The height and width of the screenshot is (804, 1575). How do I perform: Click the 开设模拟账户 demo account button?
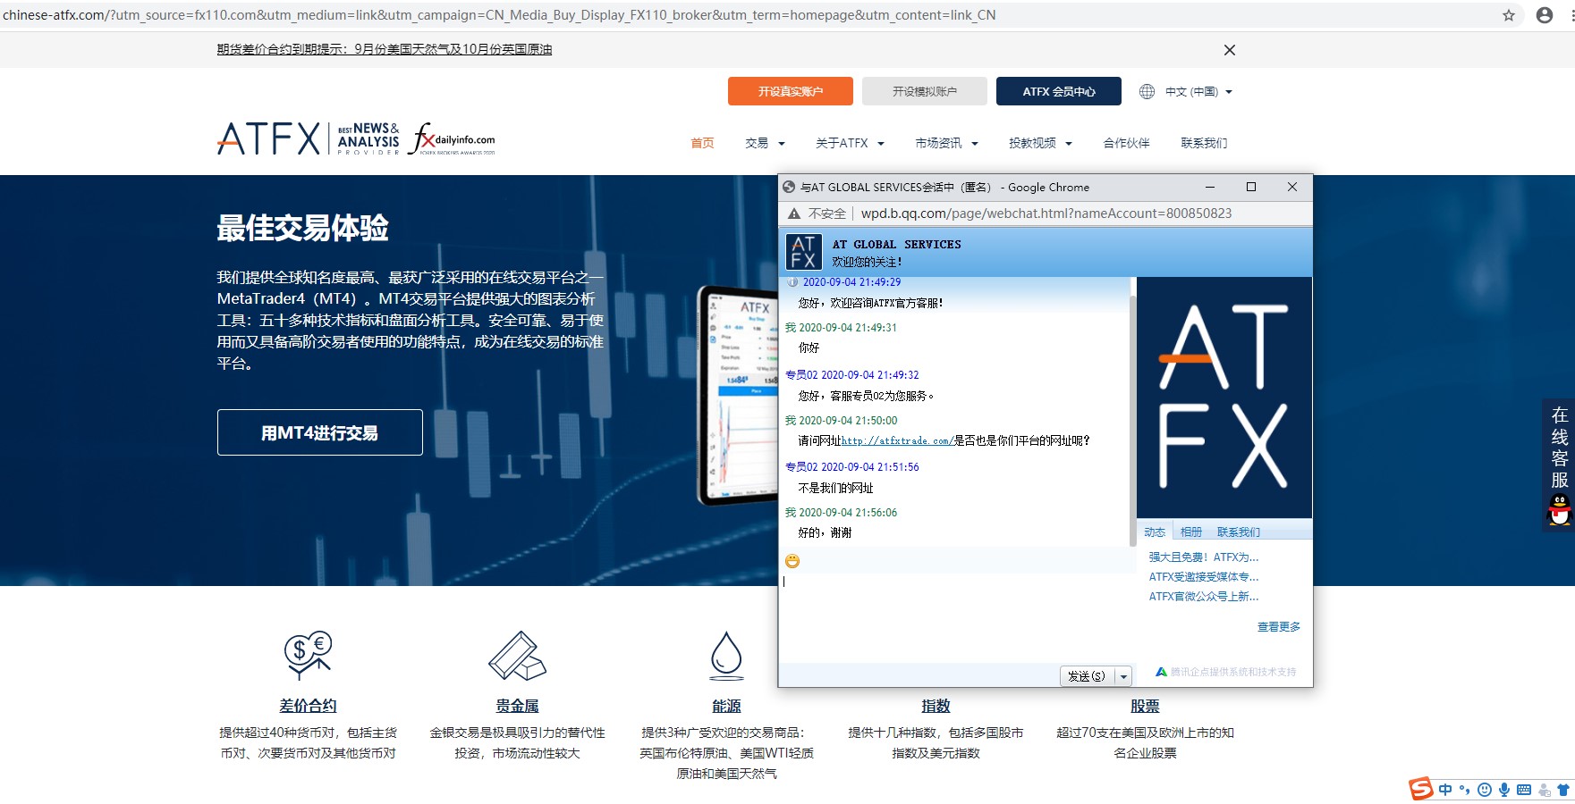tap(925, 91)
